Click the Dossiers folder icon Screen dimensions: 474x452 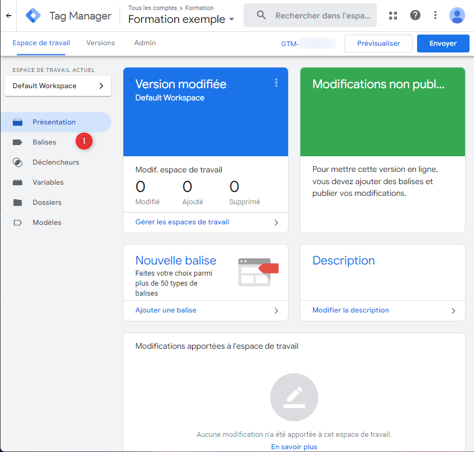coord(17,203)
